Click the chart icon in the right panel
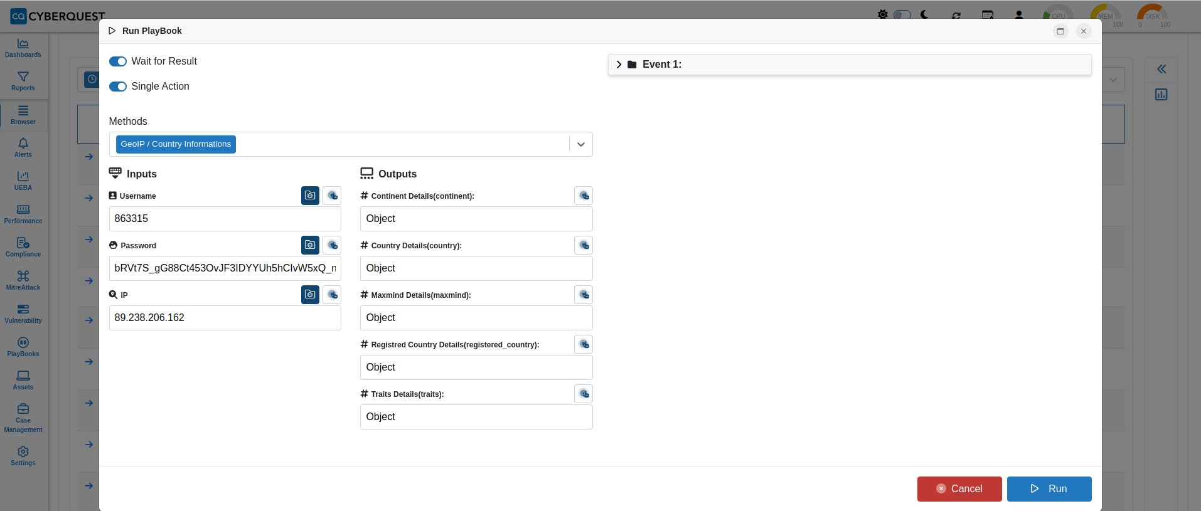This screenshot has height=511, width=1201. tap(1161, 95)
